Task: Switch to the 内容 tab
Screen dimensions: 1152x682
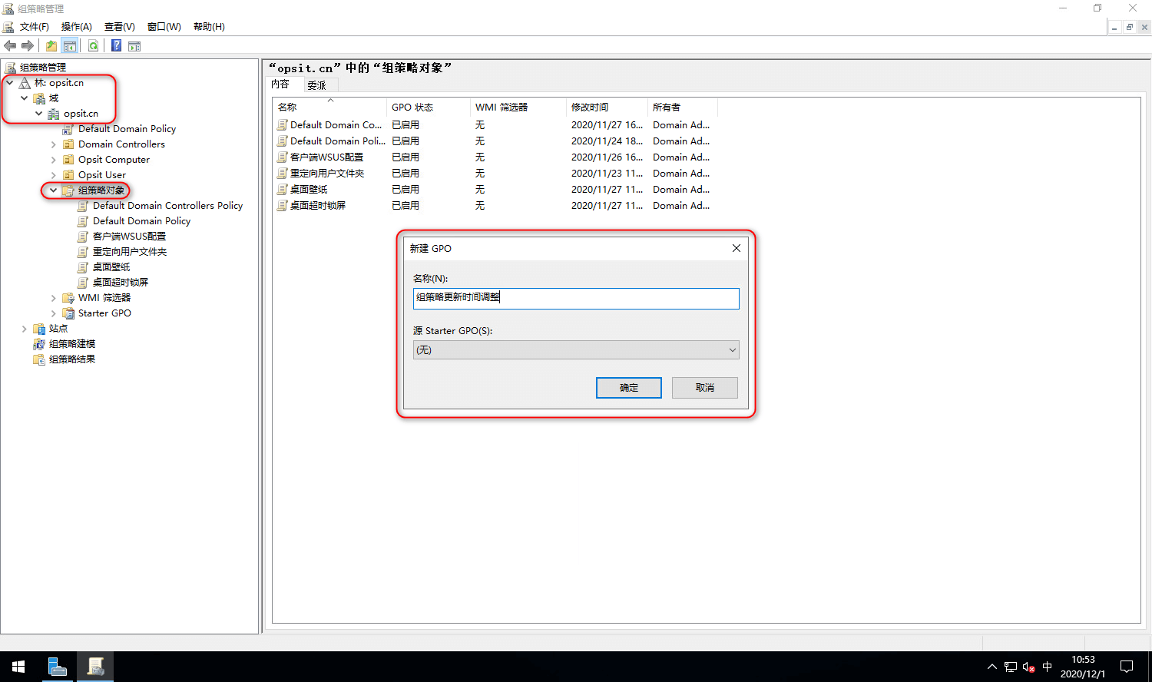Action: pyautogui.click(x=281, y=84)
